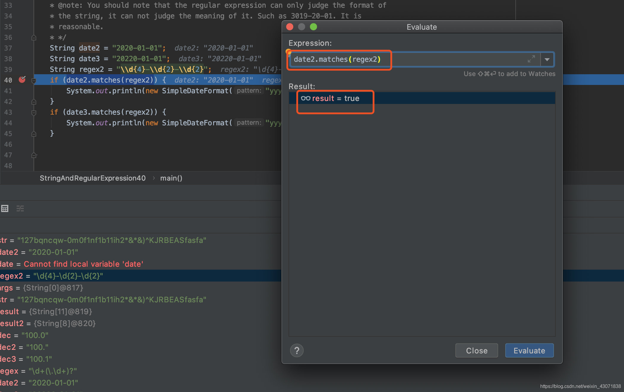Select variable row dec3 = "100.1"
Screen dimensions: 624x392
click(x=141, y=359)
